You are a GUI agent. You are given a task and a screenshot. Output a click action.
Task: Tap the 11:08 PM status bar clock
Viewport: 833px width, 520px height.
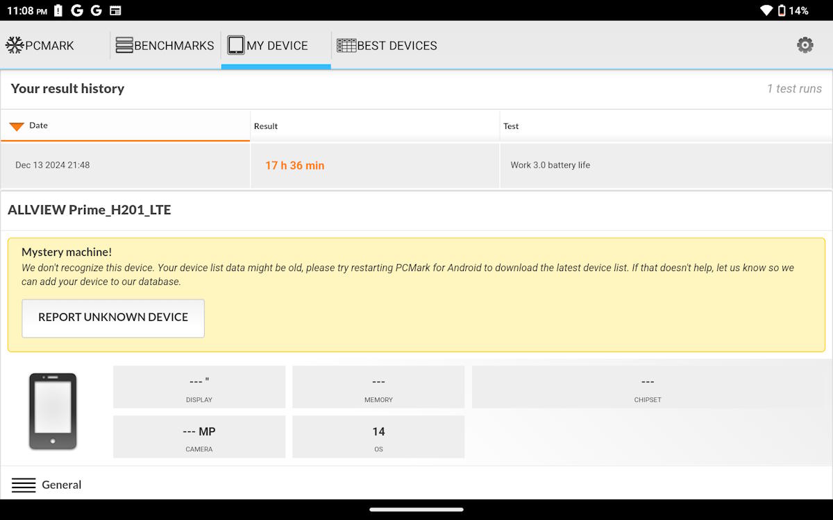pyautogui.click(x=27, y=10)
